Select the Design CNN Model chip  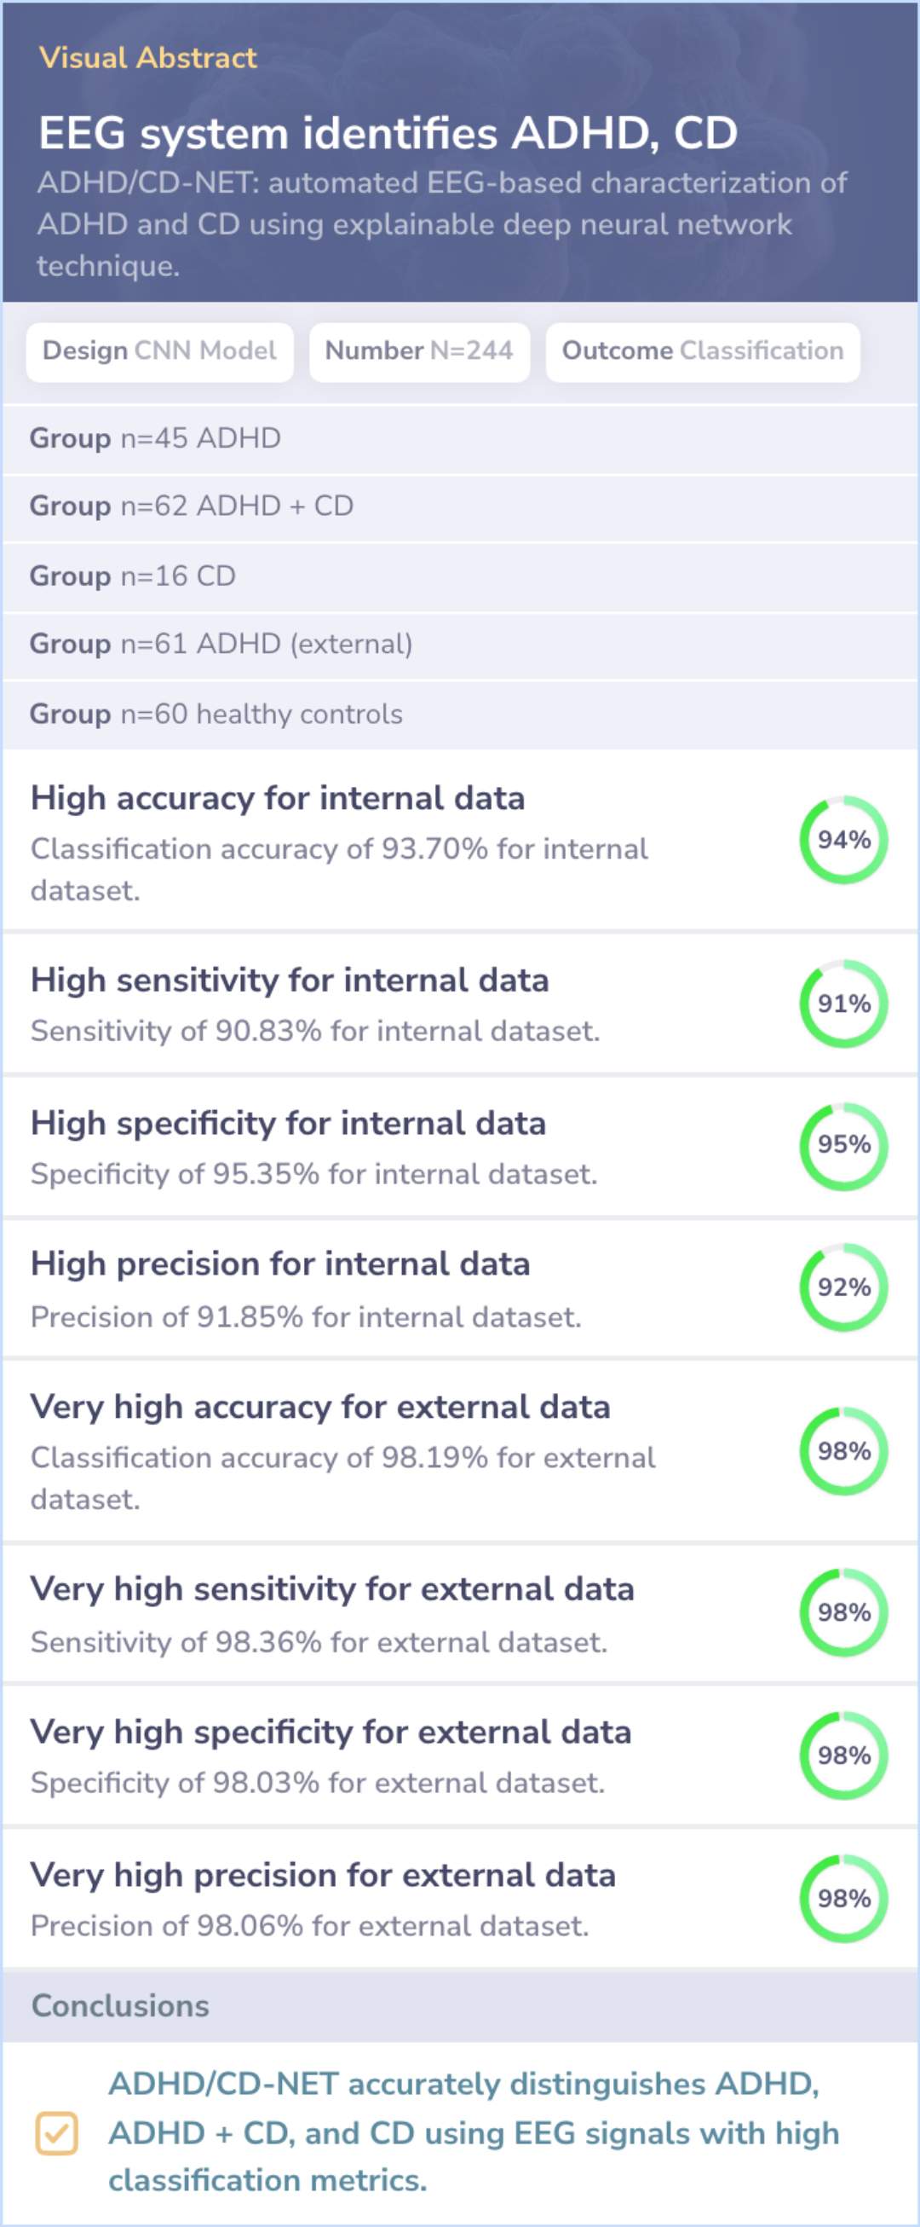click(x=160, y=352)
